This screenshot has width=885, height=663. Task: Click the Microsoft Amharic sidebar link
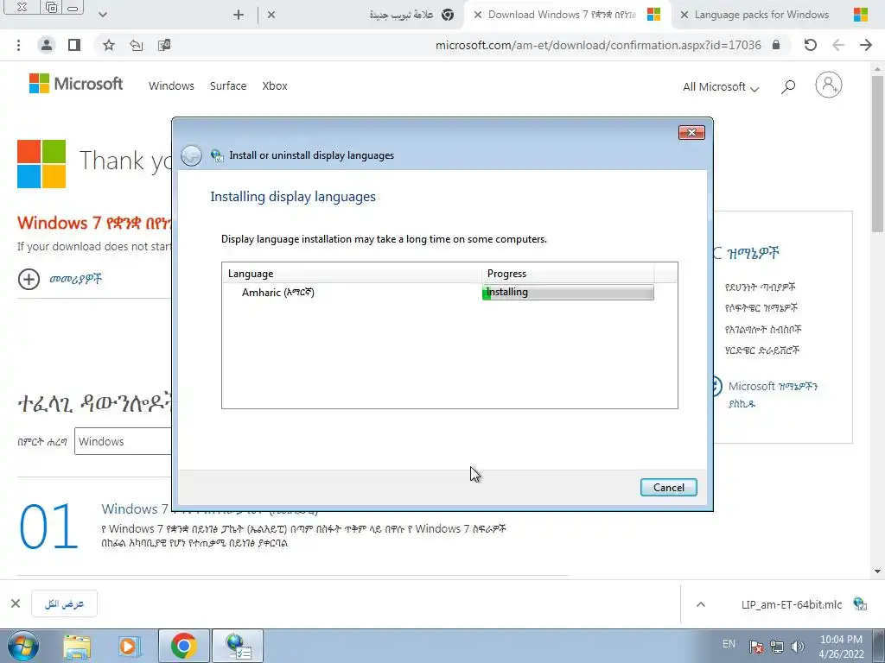tap(773, 395)
